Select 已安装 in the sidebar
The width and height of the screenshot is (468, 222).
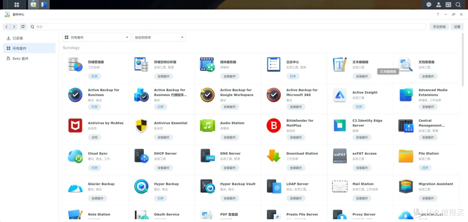[x=29, y=38]
